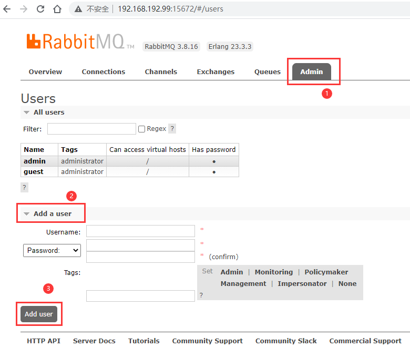Set the Policymaker tag
The image size is (410, 348).
point(326,272)
